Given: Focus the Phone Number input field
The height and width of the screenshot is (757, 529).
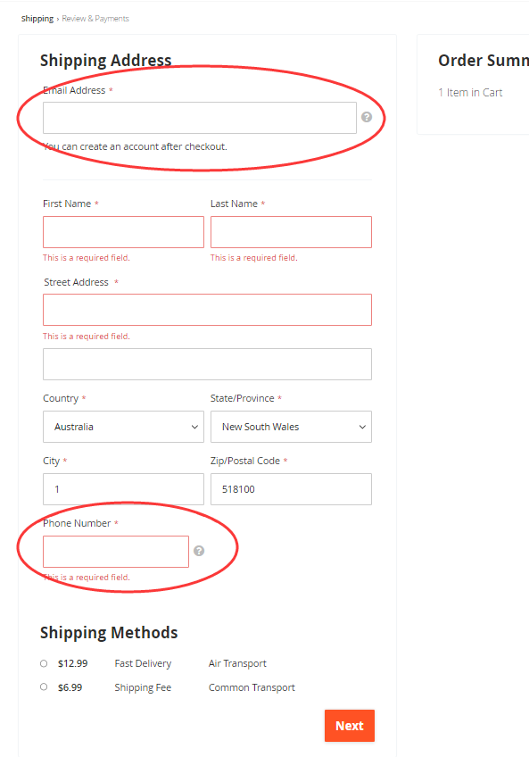Looking at the screenshot, I should click(x=116, y=552).
